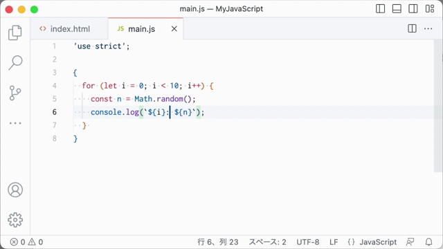Open editor More Actions ellipsis
This screenshot has width=443, height=249.
coord(428,28)
